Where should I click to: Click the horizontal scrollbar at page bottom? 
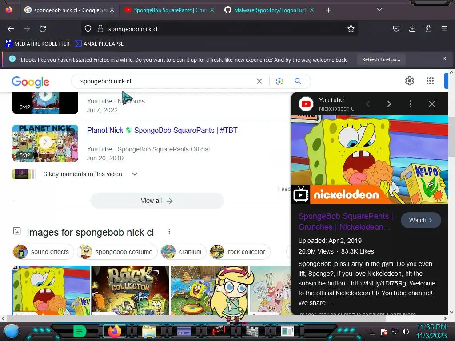[x=196, y=318]
